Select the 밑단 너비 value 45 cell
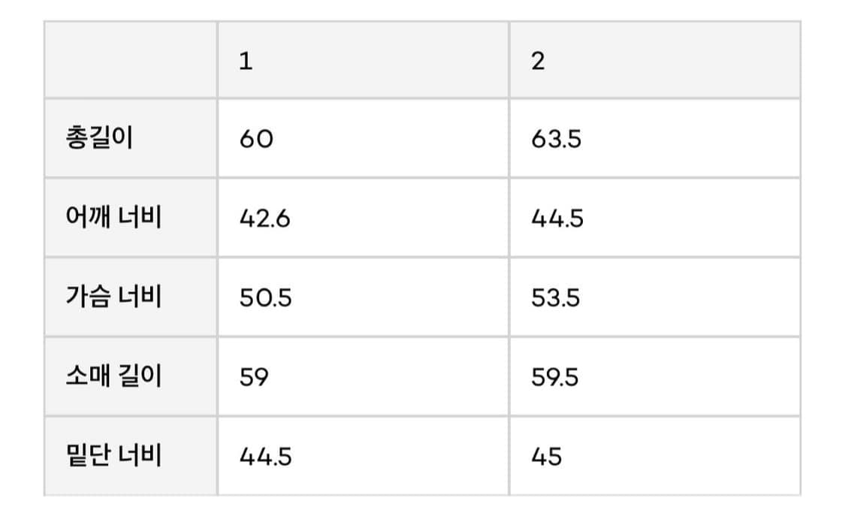The width and height of the screenshot is (845, 525). click(x=655, y=456)
